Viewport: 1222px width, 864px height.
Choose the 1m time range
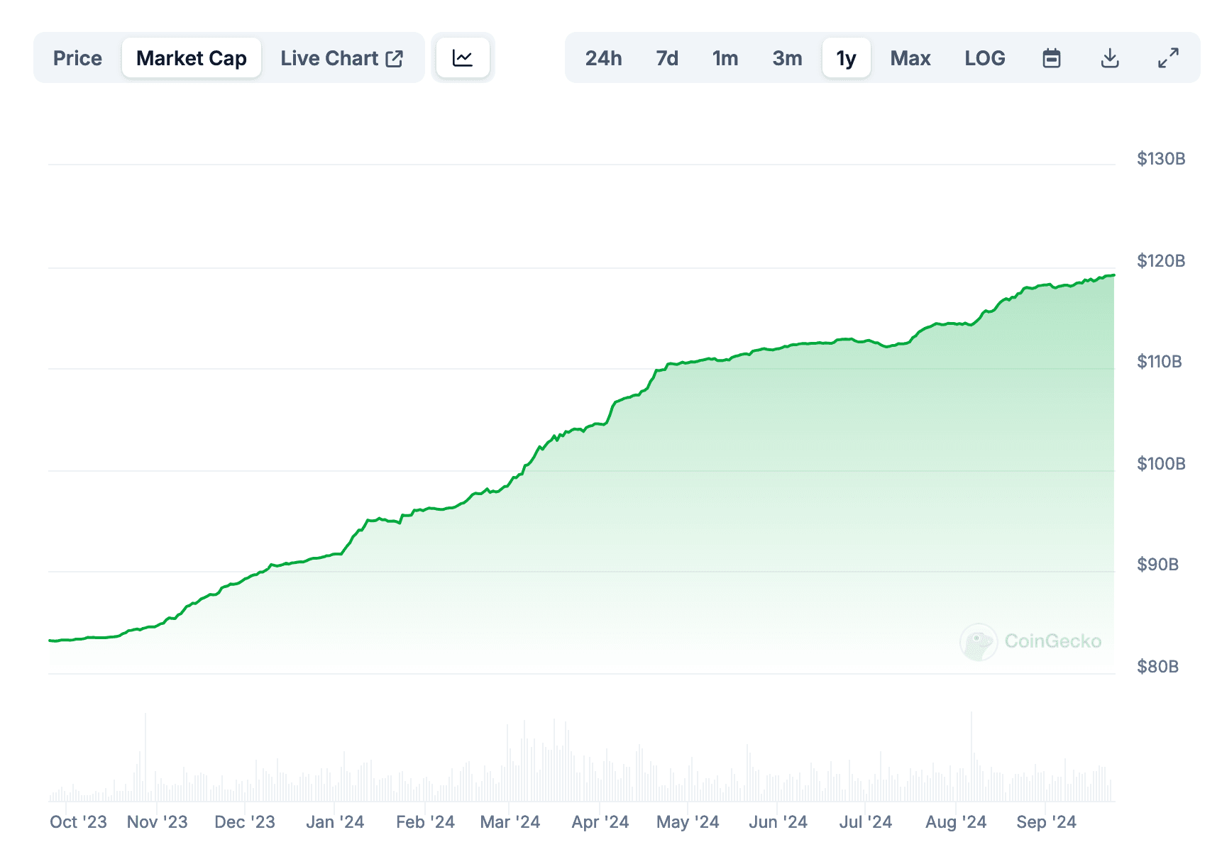[725, 58]
